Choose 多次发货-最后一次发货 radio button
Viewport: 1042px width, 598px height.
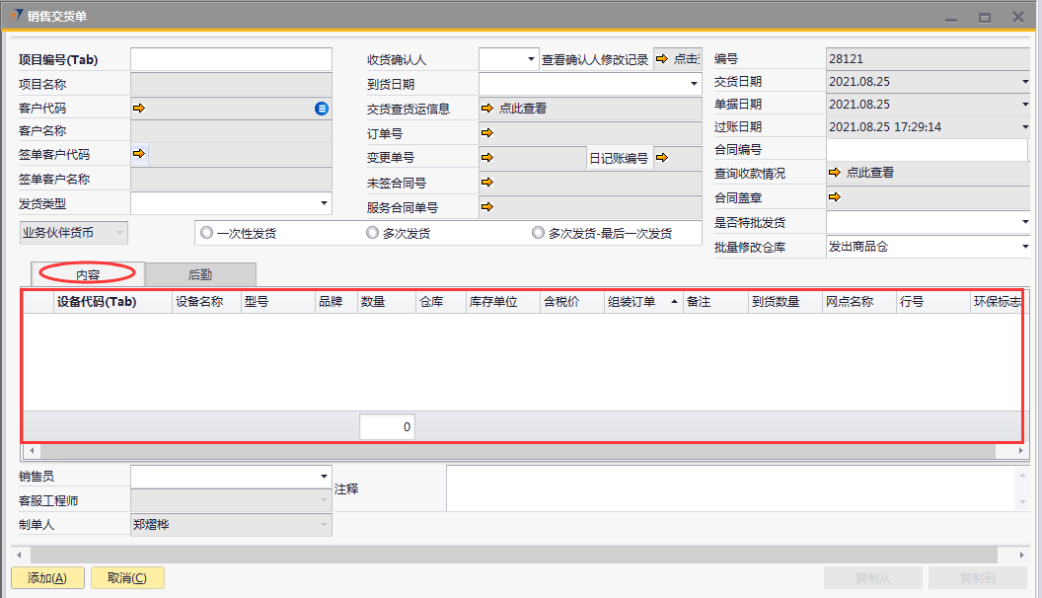click(538, 233)
